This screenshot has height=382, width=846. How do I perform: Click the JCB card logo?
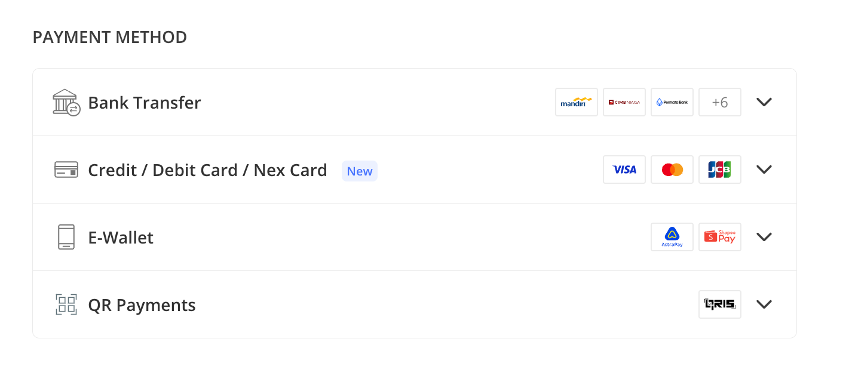[719, 170]
